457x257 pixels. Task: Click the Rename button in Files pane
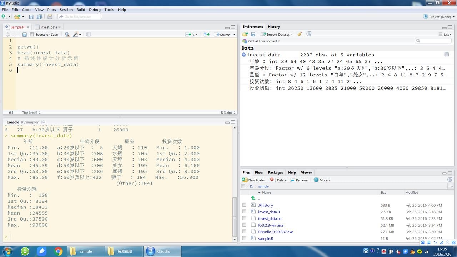[299, 180]
